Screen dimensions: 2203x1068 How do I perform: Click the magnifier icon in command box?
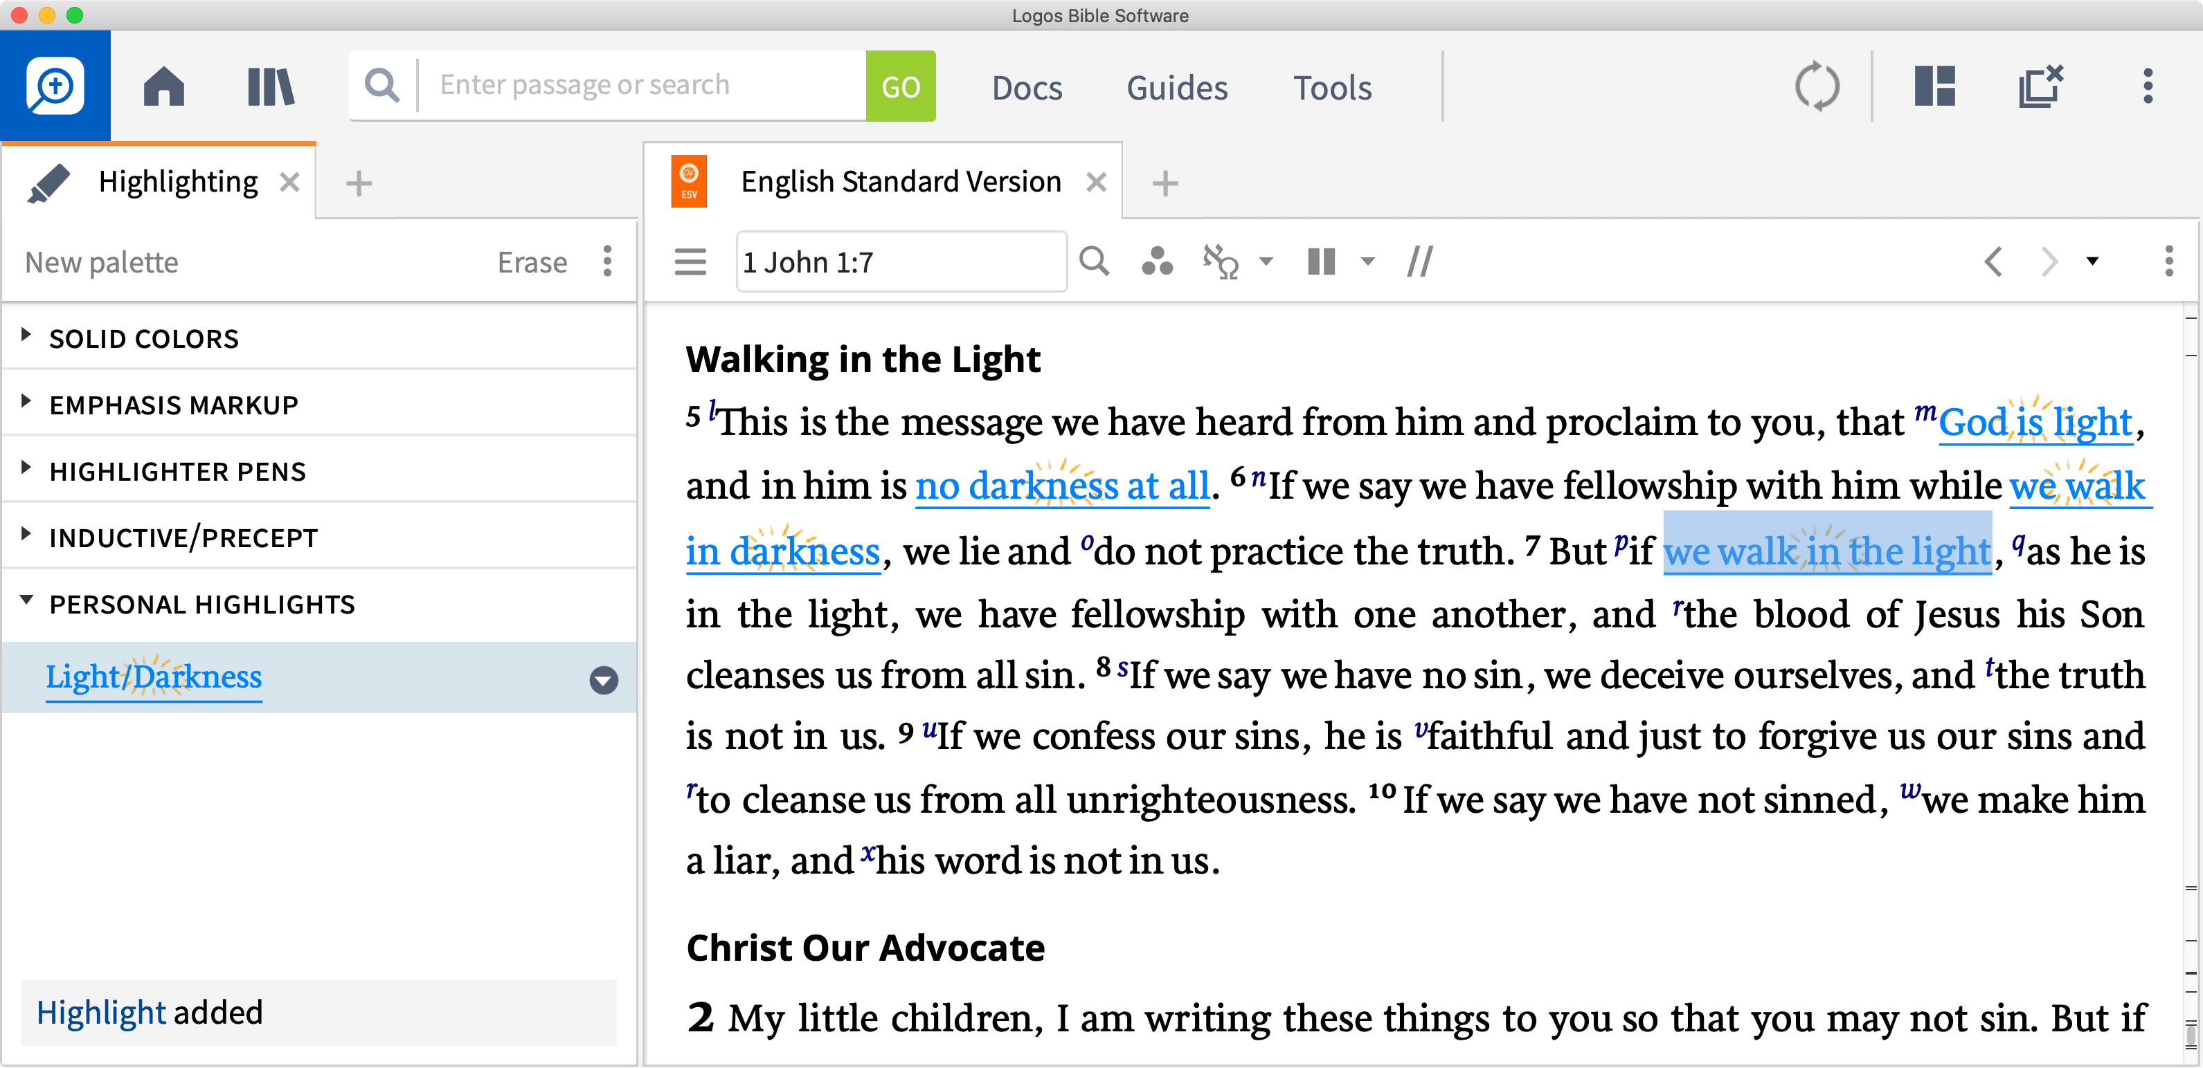(x=381, y=86)
